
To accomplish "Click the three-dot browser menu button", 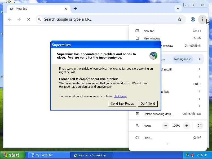I will click(202, 19).
